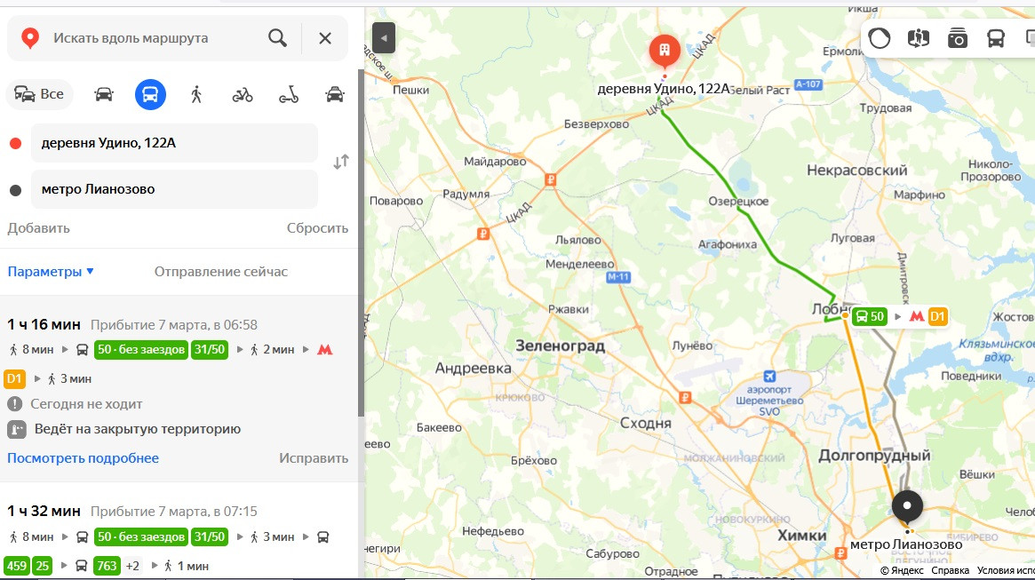Click 'Добавить' to add waypoint
This screenshot has width=1035, height=580.
[38, 228]
